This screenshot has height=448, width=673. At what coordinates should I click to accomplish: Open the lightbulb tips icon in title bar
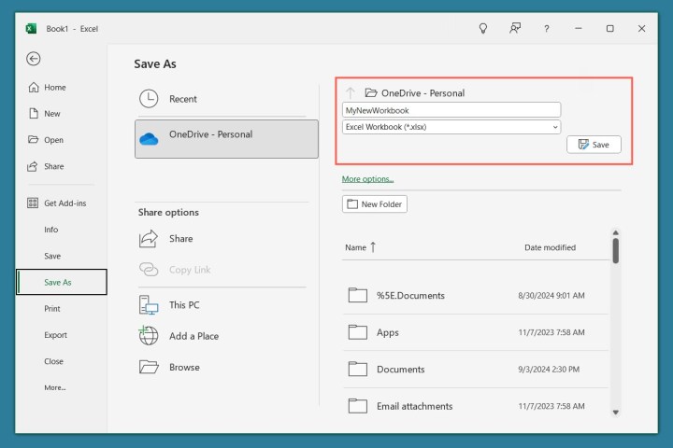[483, 28]
